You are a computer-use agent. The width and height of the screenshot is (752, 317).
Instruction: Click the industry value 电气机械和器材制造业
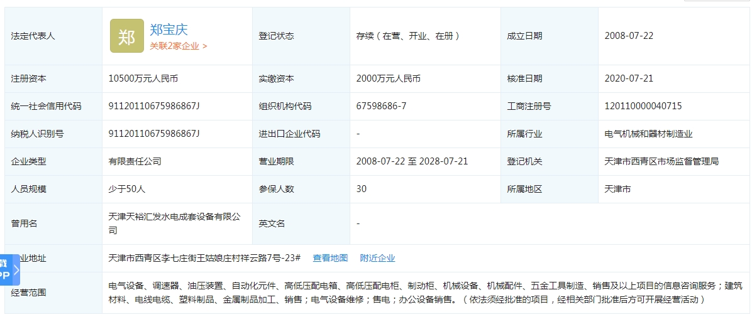648,134
